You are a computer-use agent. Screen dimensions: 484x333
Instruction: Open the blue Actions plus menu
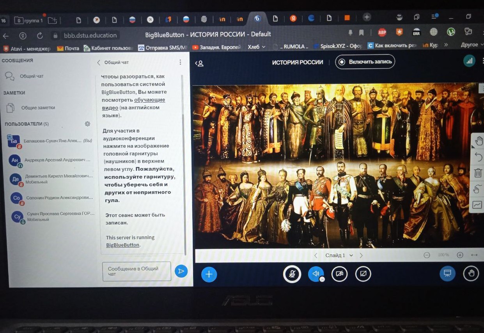[x=209, y=274]
